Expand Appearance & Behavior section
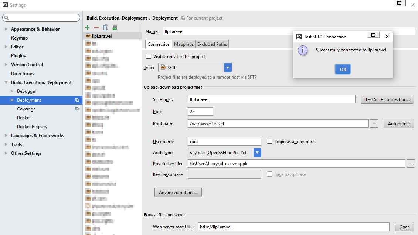Screen dimensions: 418x235 pyautogui.click(x=6, y=29)
